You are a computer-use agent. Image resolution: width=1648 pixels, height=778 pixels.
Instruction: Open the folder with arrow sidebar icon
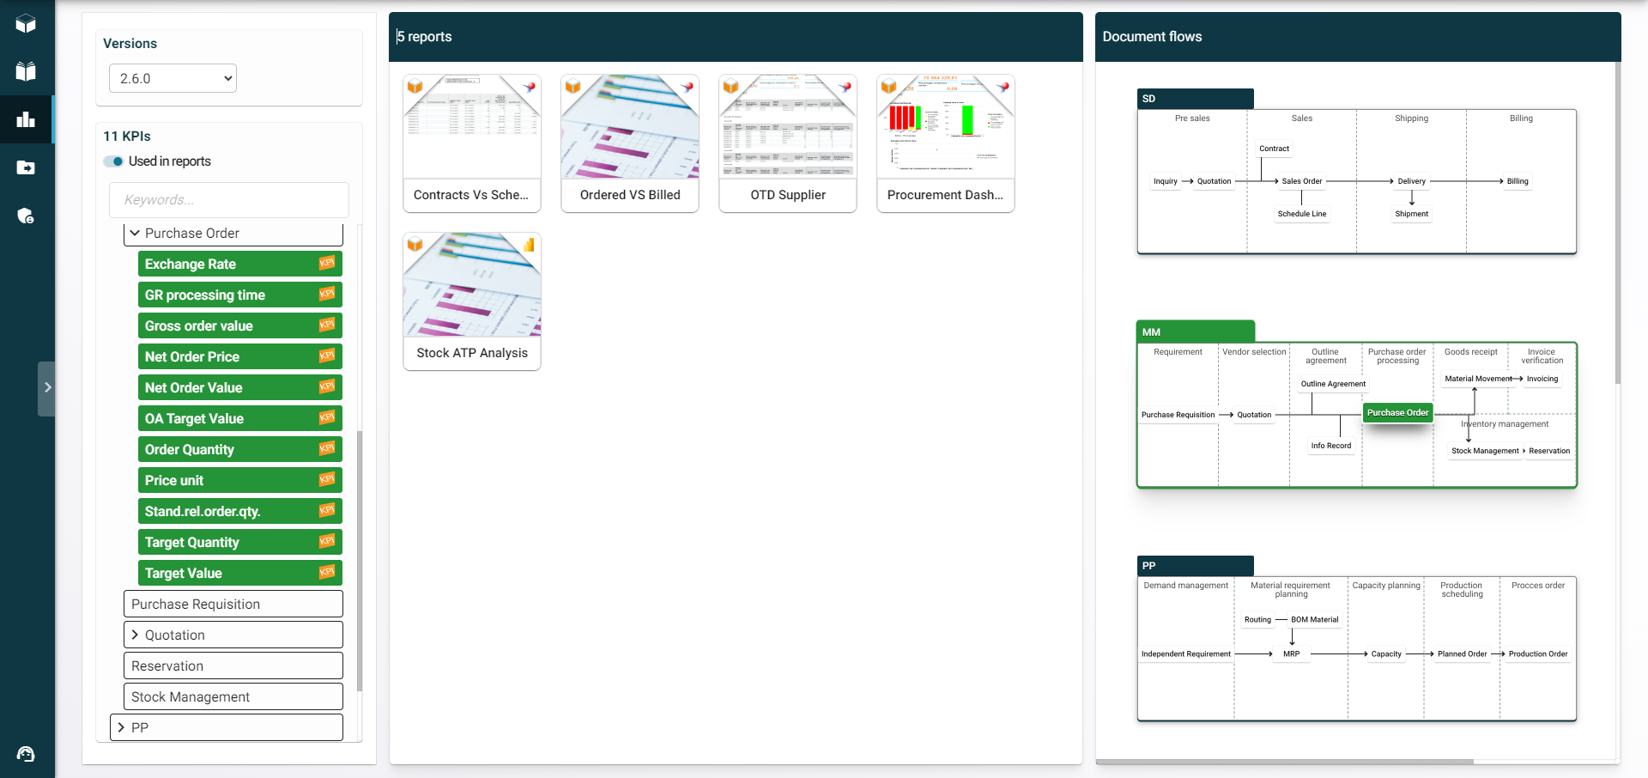(x=26, y=167)
